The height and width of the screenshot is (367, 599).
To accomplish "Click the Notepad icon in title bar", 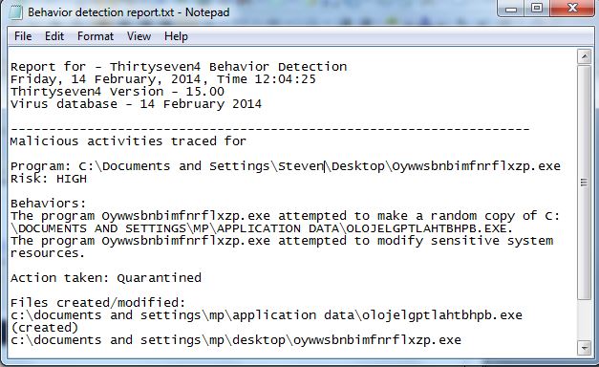I will [x=15, y=12].
